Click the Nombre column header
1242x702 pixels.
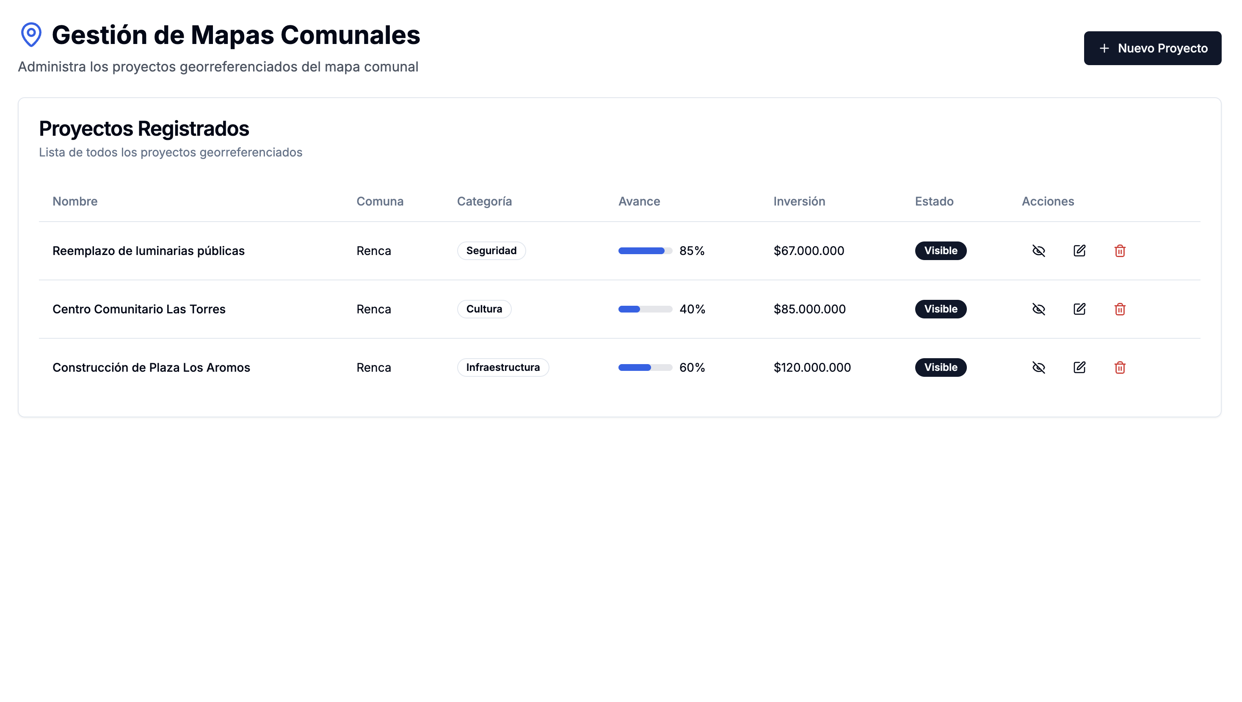tap(75, 202)
